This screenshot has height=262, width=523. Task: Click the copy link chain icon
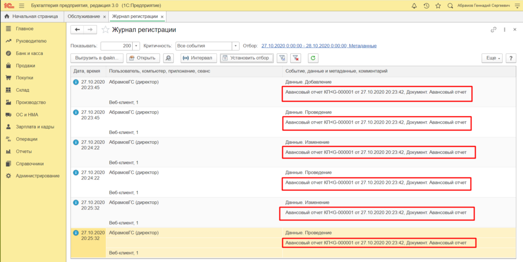[493, 30]
